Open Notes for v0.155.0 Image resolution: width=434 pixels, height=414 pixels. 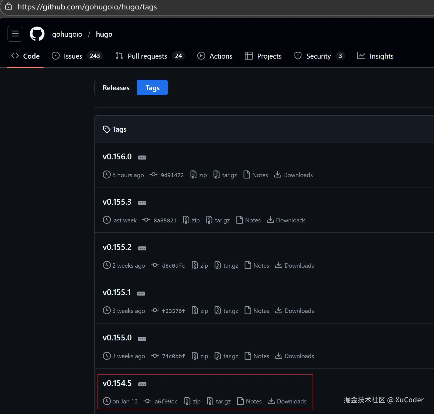point(257,356)
